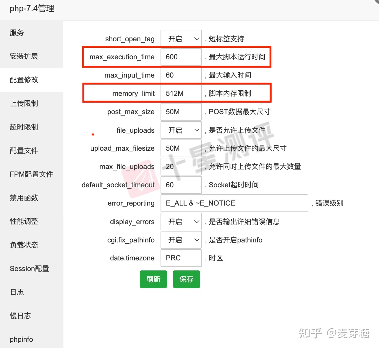View the 配置文件 page
The height and width of the screenshot is (348, 379).
[x=24, y=151]
